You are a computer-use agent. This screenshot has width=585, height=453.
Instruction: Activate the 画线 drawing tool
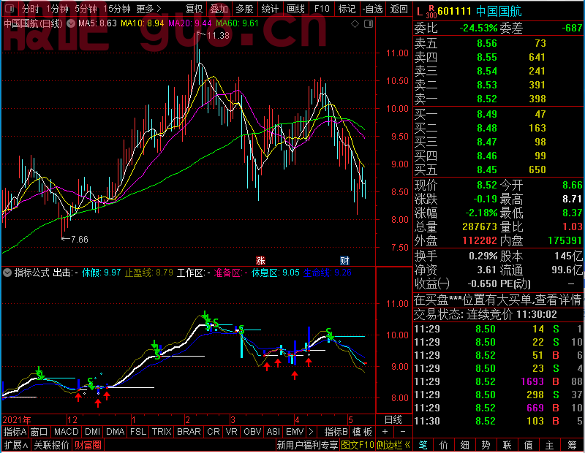pos(295,9)
